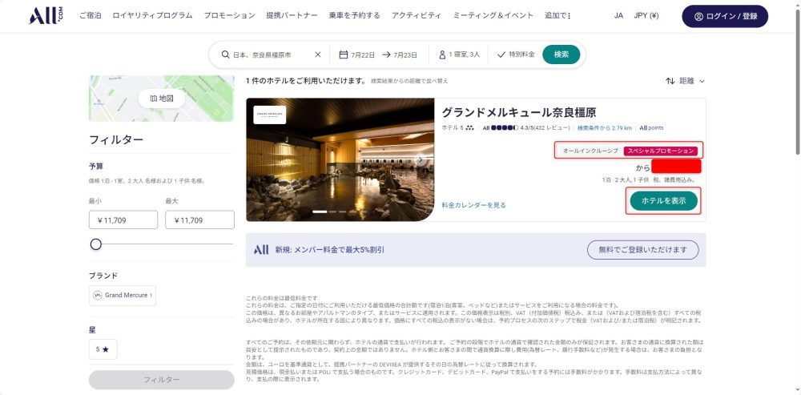This screenshot has width=801, height=395.
Task: Open the グランドメルキュール奈良橿原 hotel title
Action: pyautogui.click(x=518, y=112)
